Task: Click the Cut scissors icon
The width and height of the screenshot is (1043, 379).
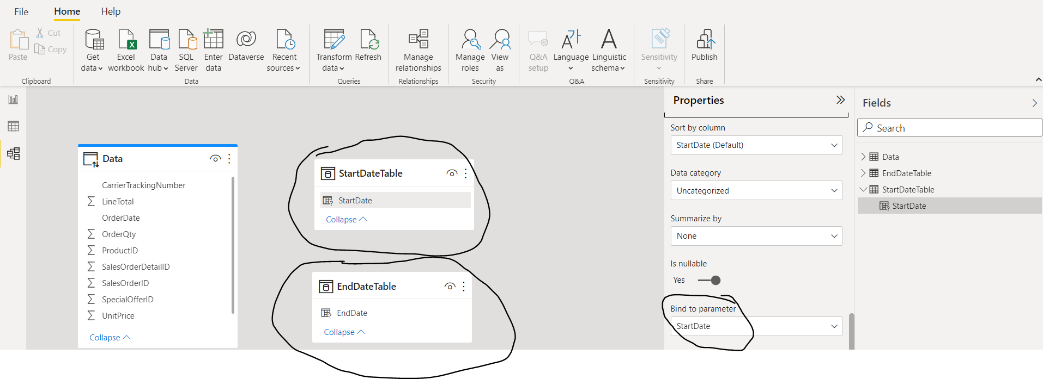Action: tap(40, 33)
